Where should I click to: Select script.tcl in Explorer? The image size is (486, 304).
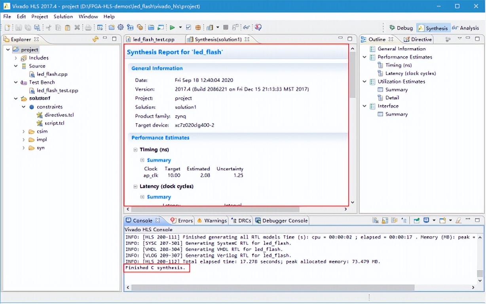click(x=50, y=123)
